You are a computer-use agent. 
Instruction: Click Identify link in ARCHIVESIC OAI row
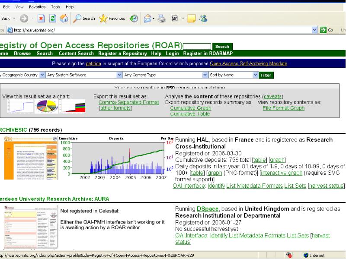tap(216, 186)
